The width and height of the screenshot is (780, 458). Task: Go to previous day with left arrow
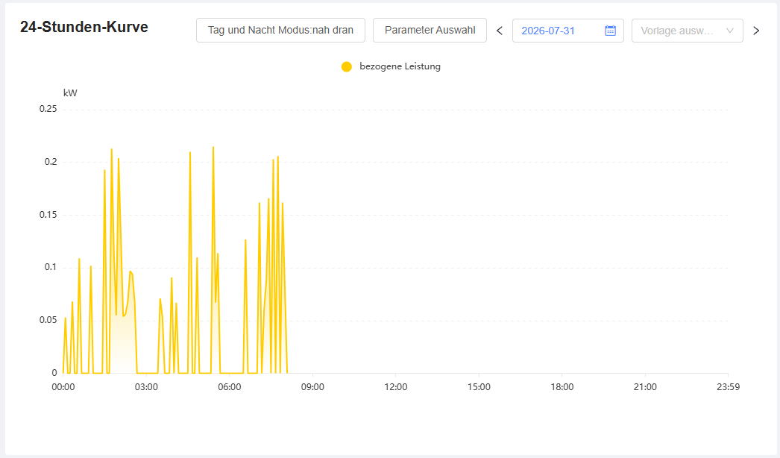pos(500,31)
